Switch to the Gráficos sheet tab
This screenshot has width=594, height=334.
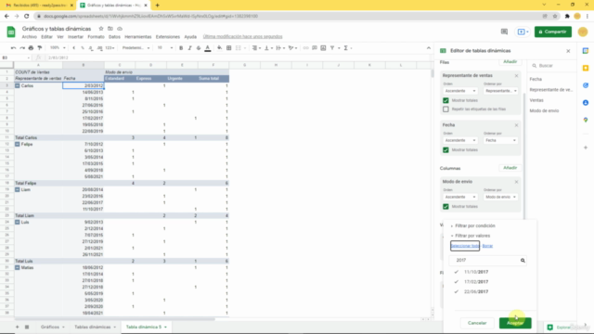tap(52, 327)
